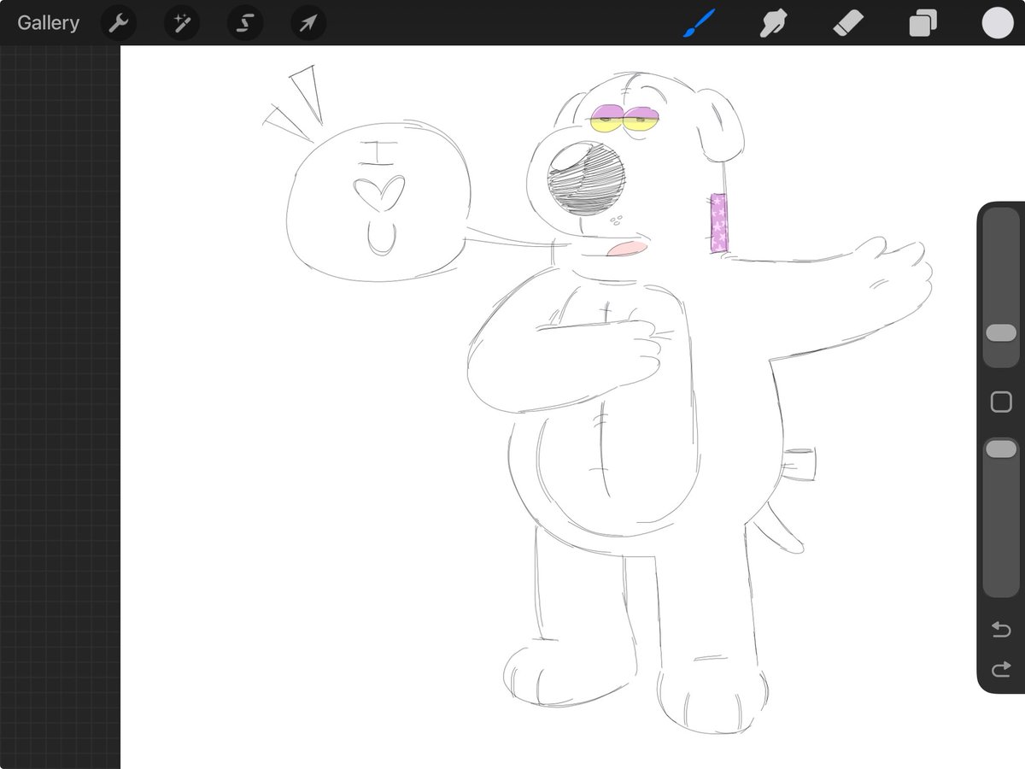Tap the square Modify button in sidebar
The height and width of the screenshot is (769, 1025).
1001,402
